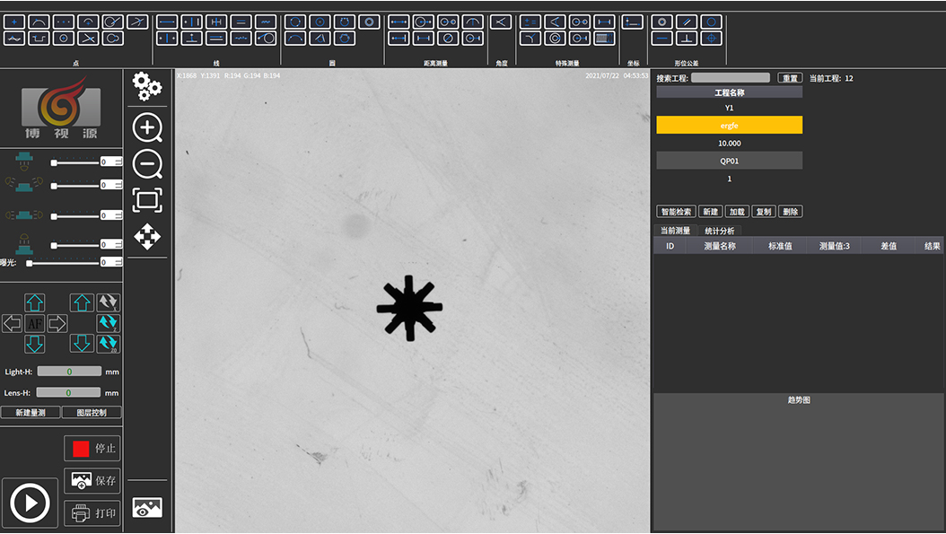This screenshot has height=534, width=946.
Task: Adjust the bottom light slider above exposure
Action: click(76, 245)
